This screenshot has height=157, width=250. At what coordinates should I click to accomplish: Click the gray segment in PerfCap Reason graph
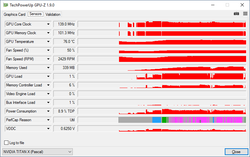(135, 120)
